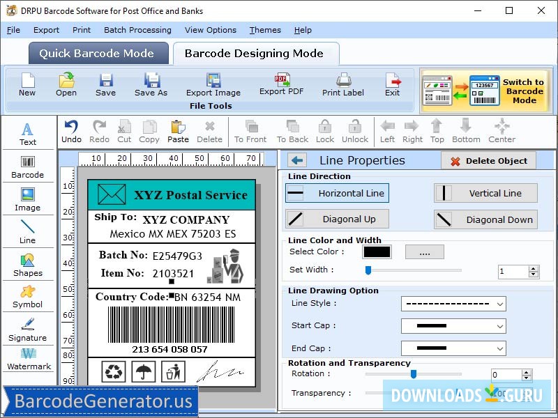Open the Start Cap dropdown
This screenshot has height=418, width=558.
pyautogui.click(x=453, y=325)
